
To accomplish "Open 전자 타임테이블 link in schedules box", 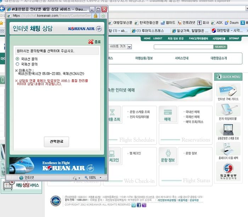I will 139,117.
